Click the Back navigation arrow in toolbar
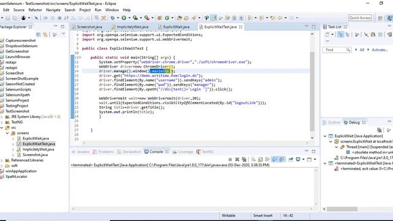Screen dimensions: 393x221 (280, 18)
